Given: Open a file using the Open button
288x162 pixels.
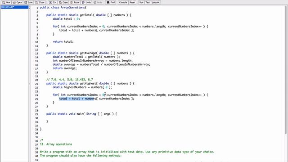Looking at the screenshot, I should [18, 2].
